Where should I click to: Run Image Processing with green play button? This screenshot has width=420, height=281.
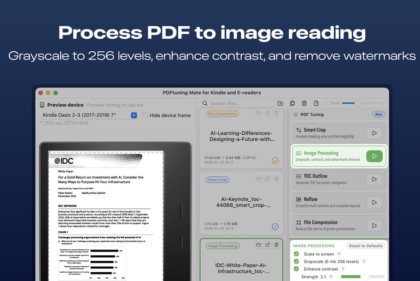(x=375, y=156)
